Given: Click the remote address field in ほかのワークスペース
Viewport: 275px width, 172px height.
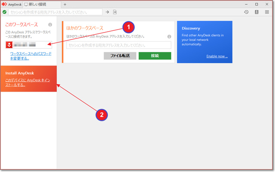Looking at the screenshot, I should click(x=119, y=45).
